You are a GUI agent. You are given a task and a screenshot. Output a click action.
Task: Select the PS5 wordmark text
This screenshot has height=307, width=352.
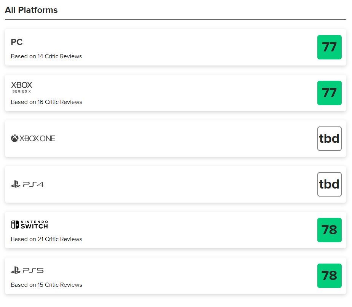[33, 270]
